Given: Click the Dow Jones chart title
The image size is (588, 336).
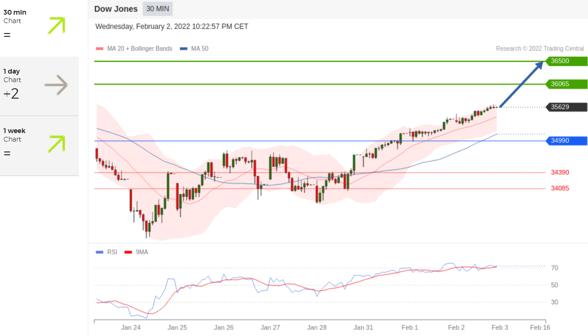Looking at the screenshot, I should [116, 9].
